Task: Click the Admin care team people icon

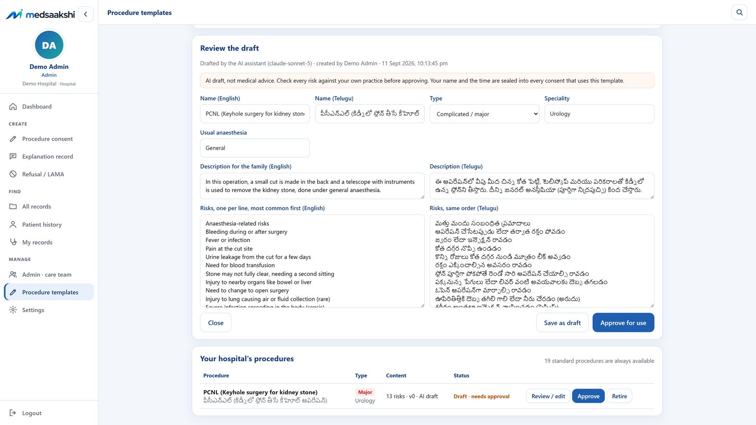Action: [x=13, y=274]
